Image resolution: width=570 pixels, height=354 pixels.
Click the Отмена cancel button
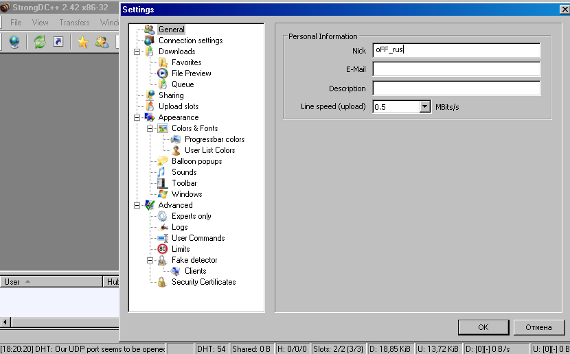coord(538,327)
